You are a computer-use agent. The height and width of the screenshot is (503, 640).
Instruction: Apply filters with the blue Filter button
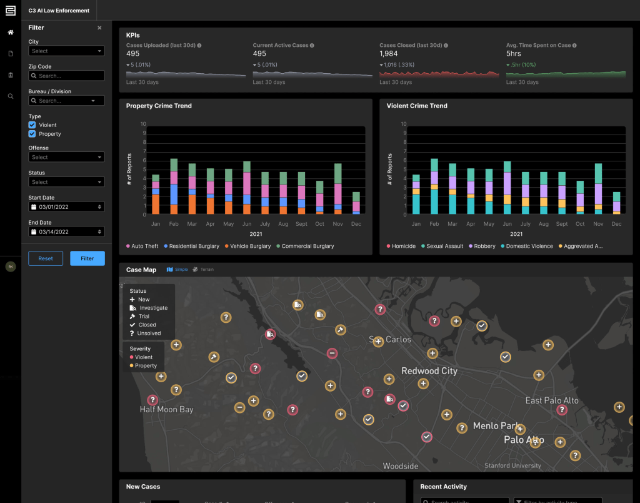point(87,258)
